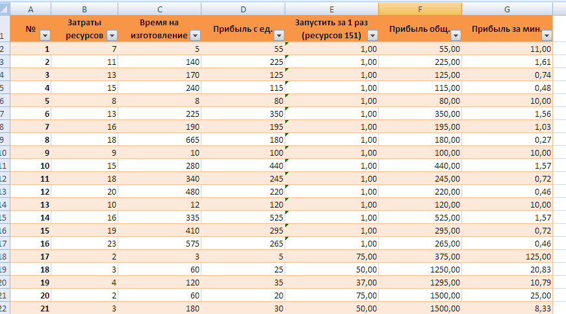The image size is (566, 314).
Task: Click total profit cell 375,00
Action: [420, 256]
